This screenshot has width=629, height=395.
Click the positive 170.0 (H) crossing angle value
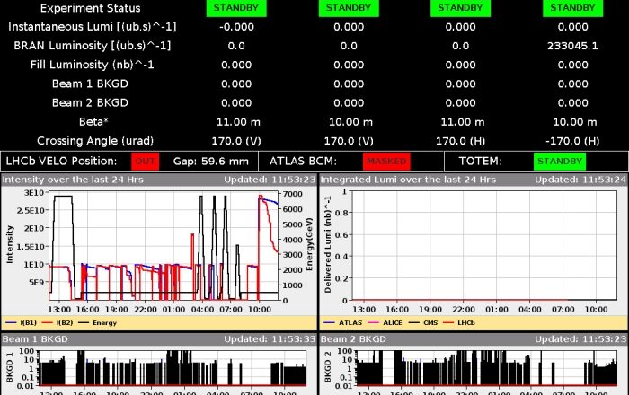tap(460, 141)
